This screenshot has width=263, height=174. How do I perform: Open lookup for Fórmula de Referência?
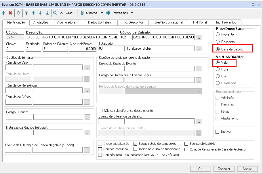click(87, 90)
